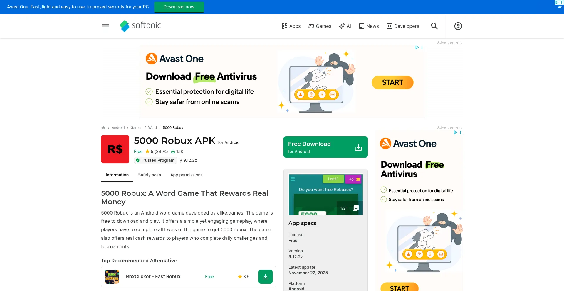Go to Games breadcrumb
Viewport: 564px width, 291px height.
[x=136, y=127]
